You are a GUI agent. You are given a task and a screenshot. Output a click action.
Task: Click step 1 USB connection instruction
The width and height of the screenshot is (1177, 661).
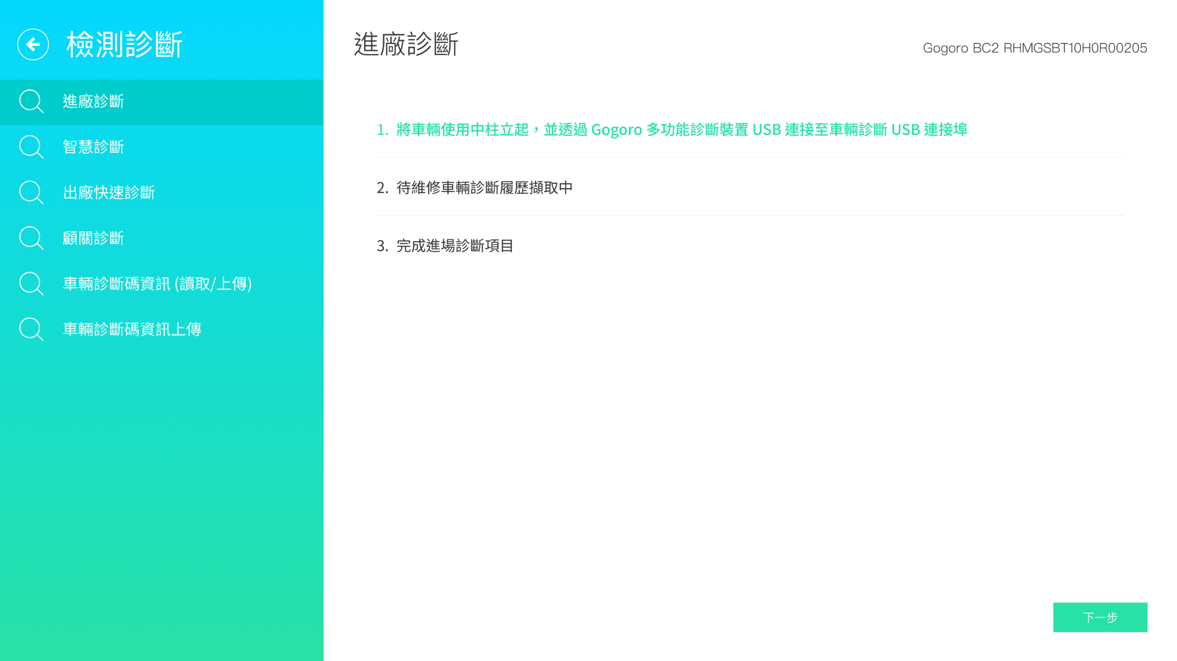pyautogui.click(x=671, y=130)
